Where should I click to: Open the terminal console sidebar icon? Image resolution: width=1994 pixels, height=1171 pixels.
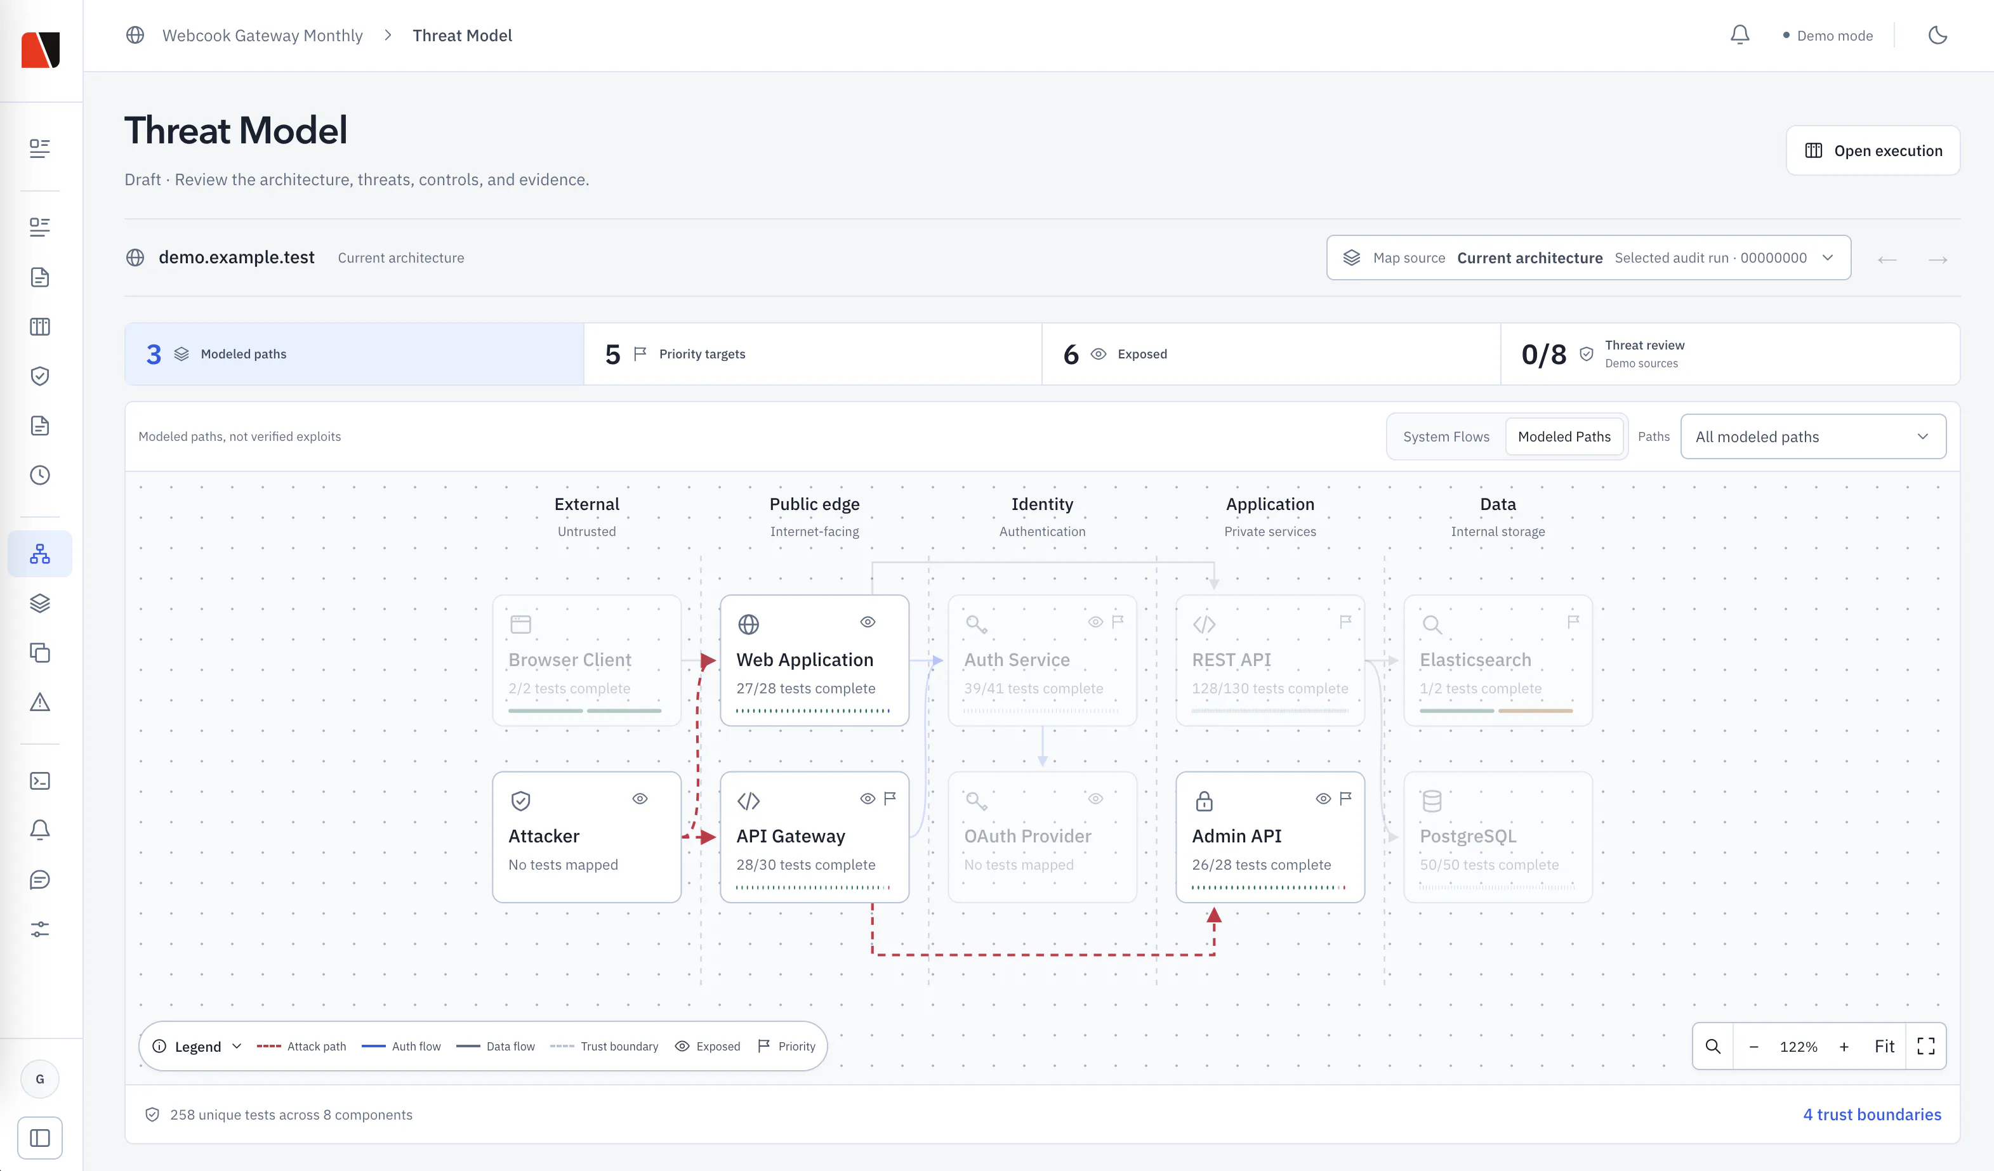39,781
